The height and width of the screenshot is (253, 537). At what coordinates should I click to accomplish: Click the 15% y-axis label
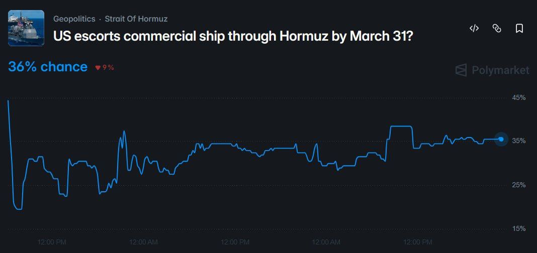[518, 228]
